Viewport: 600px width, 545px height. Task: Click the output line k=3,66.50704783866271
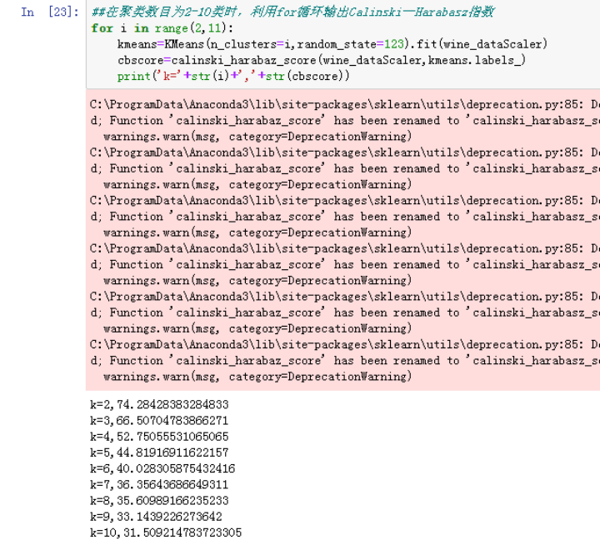(159, 421)
